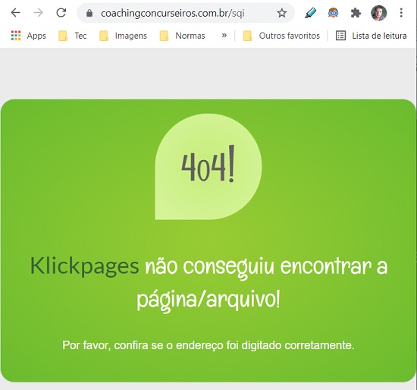417x390 pixels.
Task: Click the address bar URL
Action: pyautogui.click(x=173, y=13)
